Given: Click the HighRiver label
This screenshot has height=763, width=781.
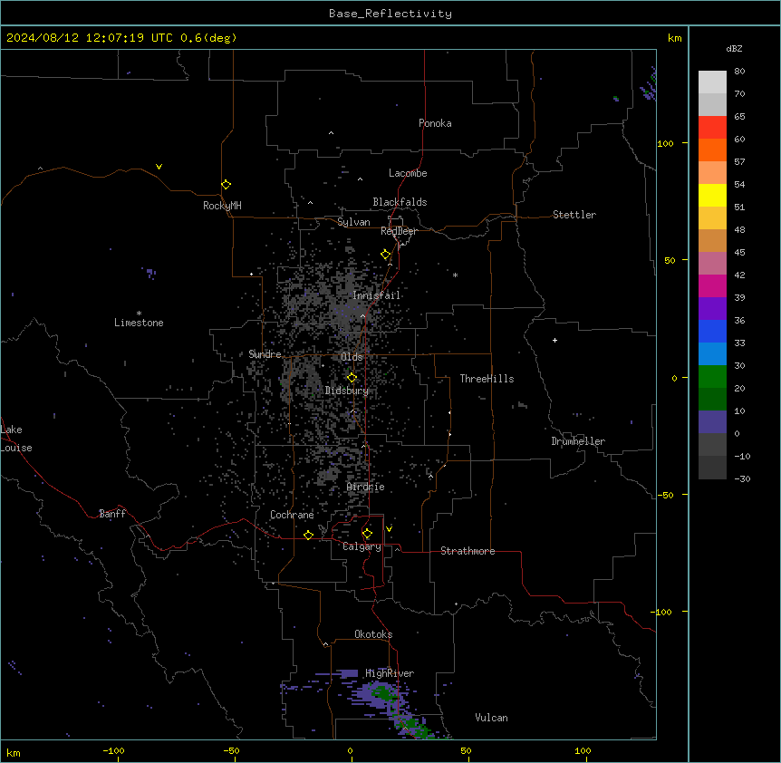Looking at the screenshot, I should coord(390,673).
